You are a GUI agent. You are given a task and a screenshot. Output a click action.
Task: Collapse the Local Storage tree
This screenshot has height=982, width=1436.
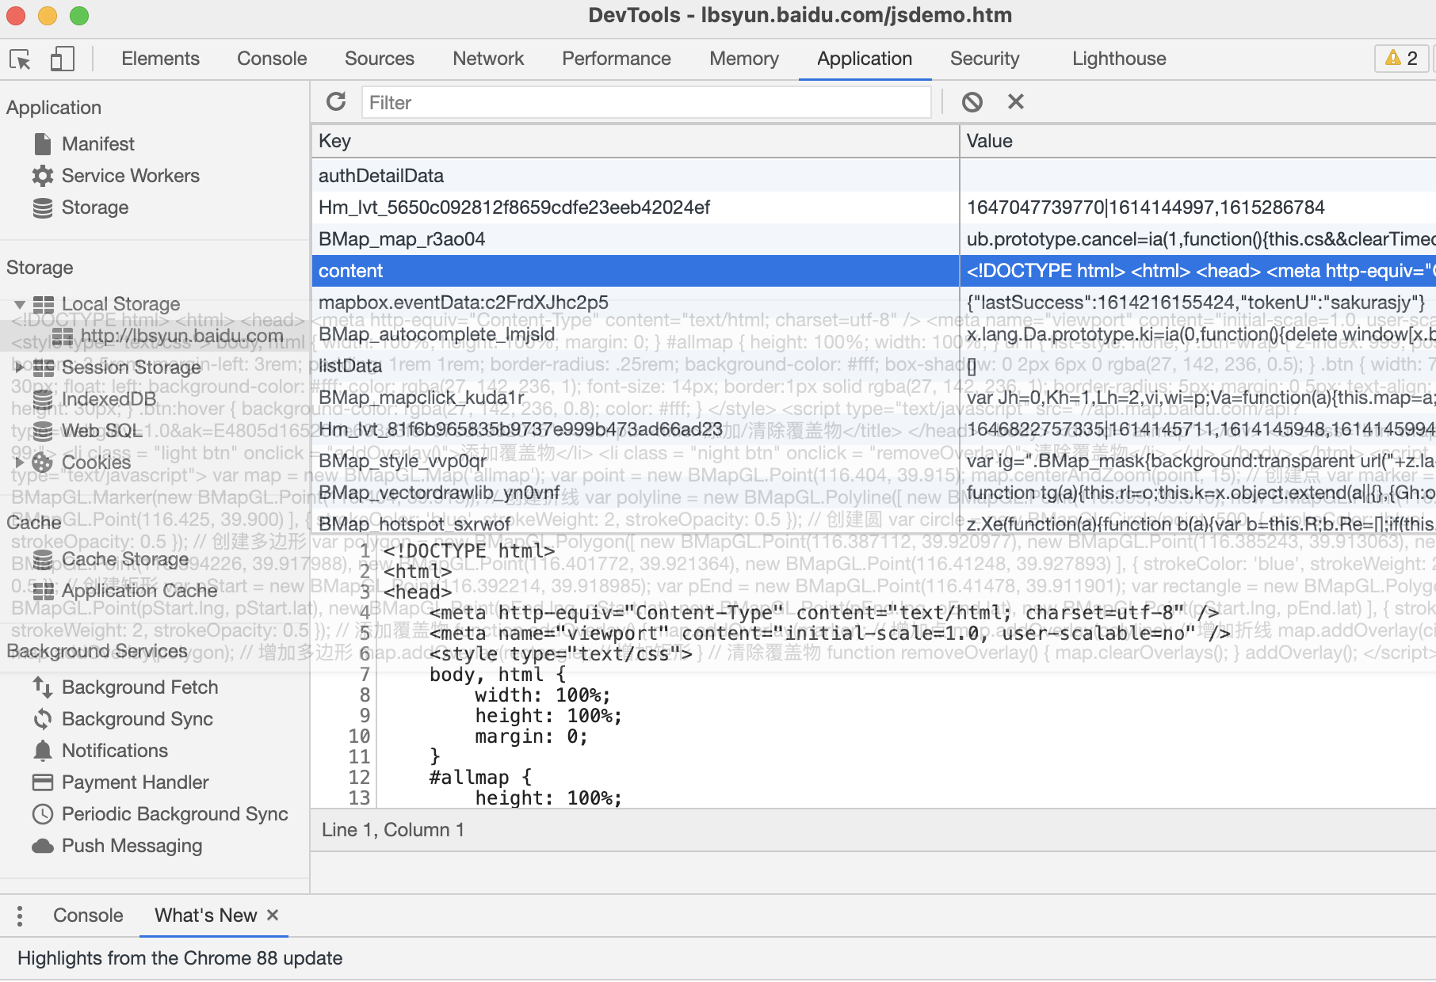pos(20,305)
